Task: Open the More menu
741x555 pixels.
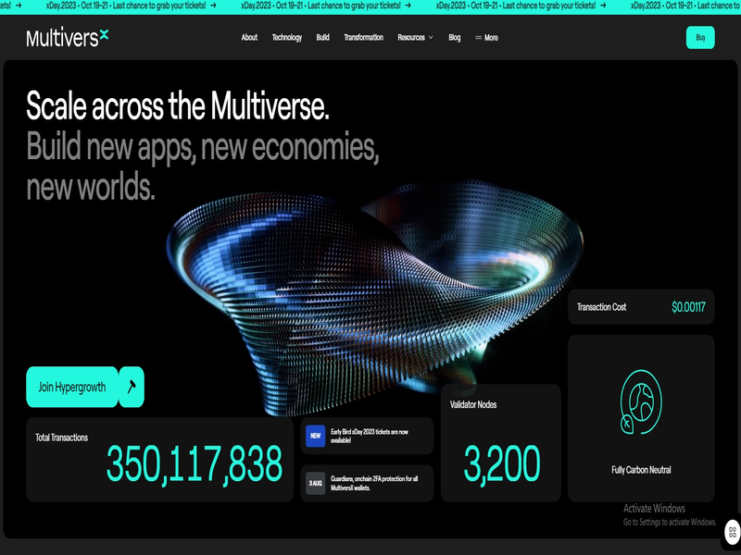Action: 486,38
